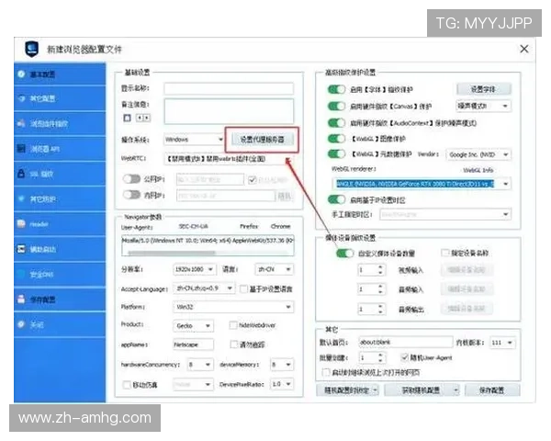The image size is (551, 441).
Task: Check the 基于IP设置语言 checkbox
Action: pos(243,289)
